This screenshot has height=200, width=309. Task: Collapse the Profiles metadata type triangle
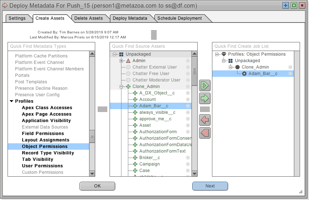[11, 101]
